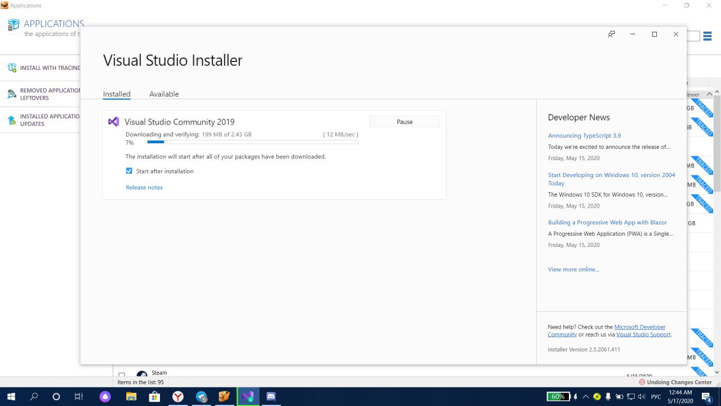Select Installed Applications Updates menu item

coord(40,120)
